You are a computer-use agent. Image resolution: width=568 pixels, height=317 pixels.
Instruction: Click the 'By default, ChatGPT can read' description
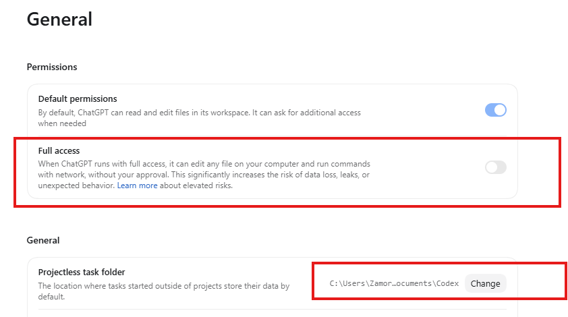[x=200, y=118]
